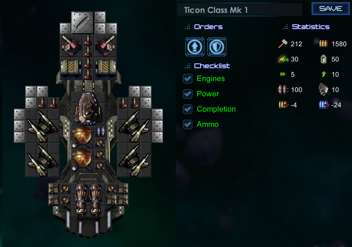Select the left rear engine thruster module
Image resolution: width=352 pixels, height=247 pixels.
tap(81, 199)
